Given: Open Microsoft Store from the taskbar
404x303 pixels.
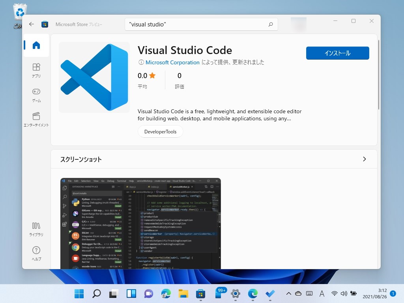Looking at the screenshot, I should [x=200, y=294].
